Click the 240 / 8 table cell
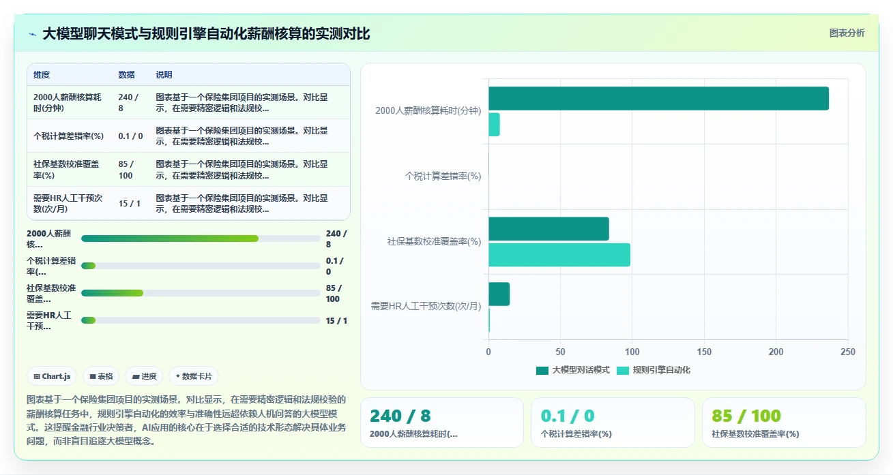Image resolution: width=893 pixels, height=475 pixels. pyautogui.click(x=128, y=102)
